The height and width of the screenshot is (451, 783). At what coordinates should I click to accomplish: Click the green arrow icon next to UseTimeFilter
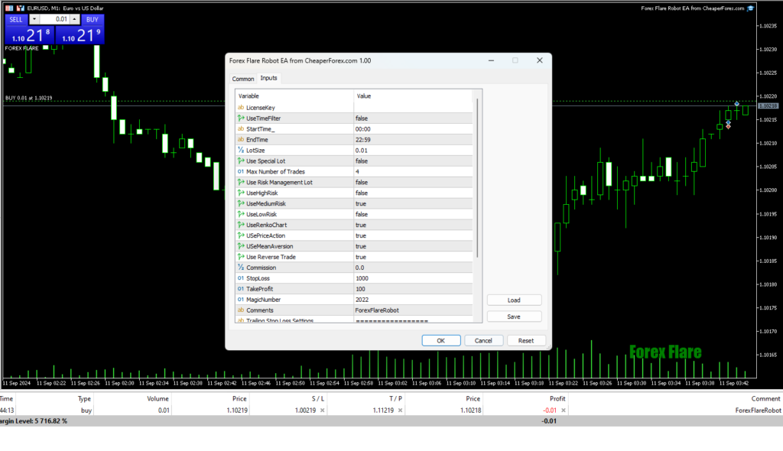click(x=242, y=118)
